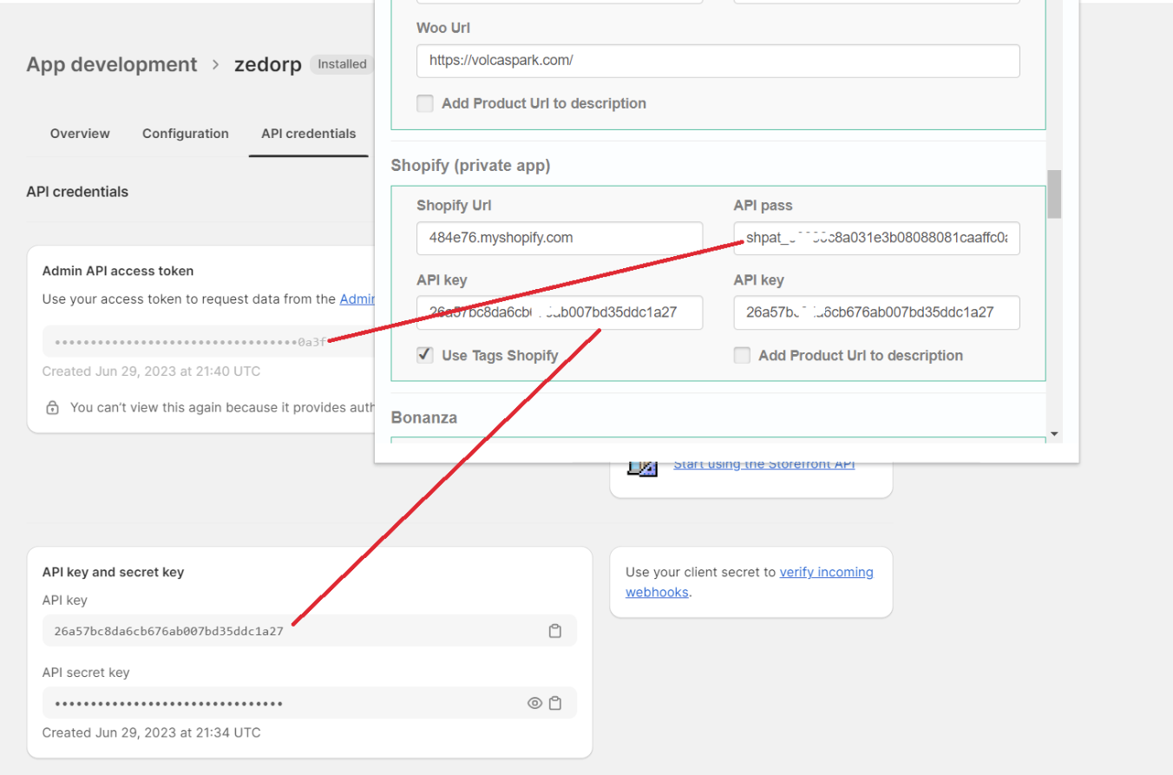Click the Shopify Url input field
Screen dimensions: 1173x775
coord(560,238)
